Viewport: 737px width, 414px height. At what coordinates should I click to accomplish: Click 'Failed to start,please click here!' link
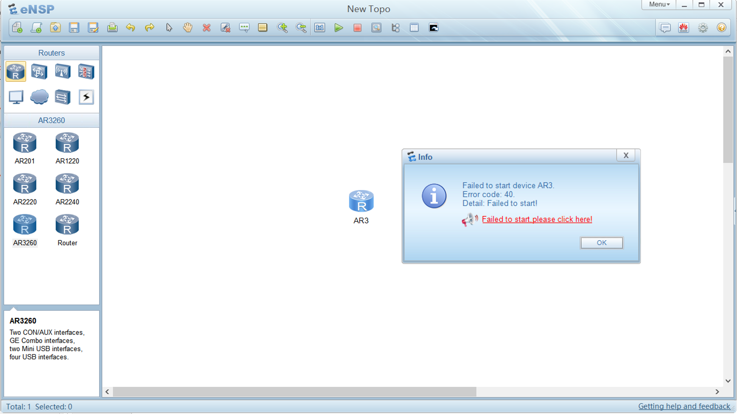click(x=537, y=219)
